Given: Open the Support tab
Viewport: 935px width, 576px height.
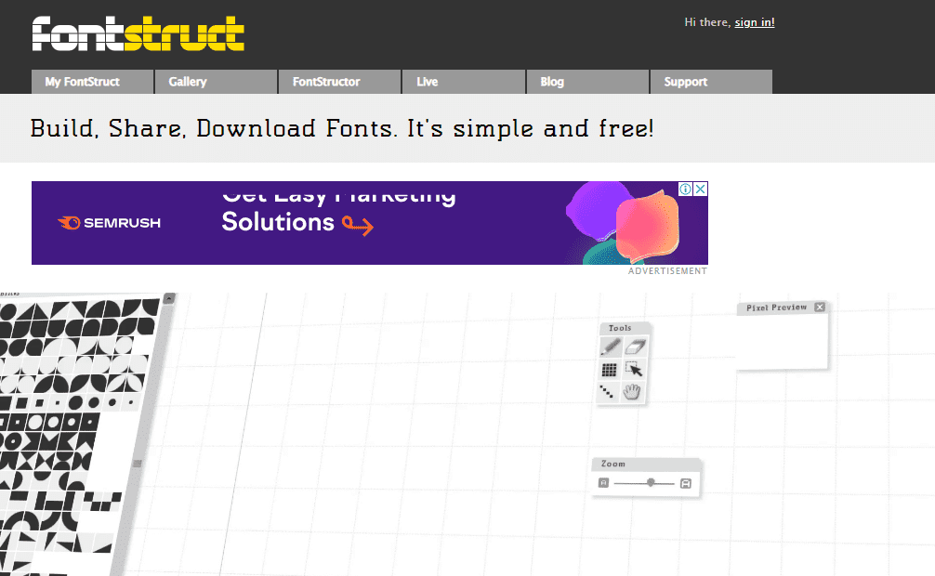Looking at the screenshot, I should pyautogui.click(x=711, y=82).
